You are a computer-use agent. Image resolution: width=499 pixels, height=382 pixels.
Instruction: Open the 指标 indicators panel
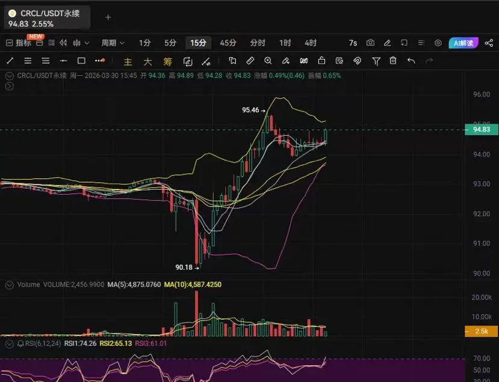(19, 43)
